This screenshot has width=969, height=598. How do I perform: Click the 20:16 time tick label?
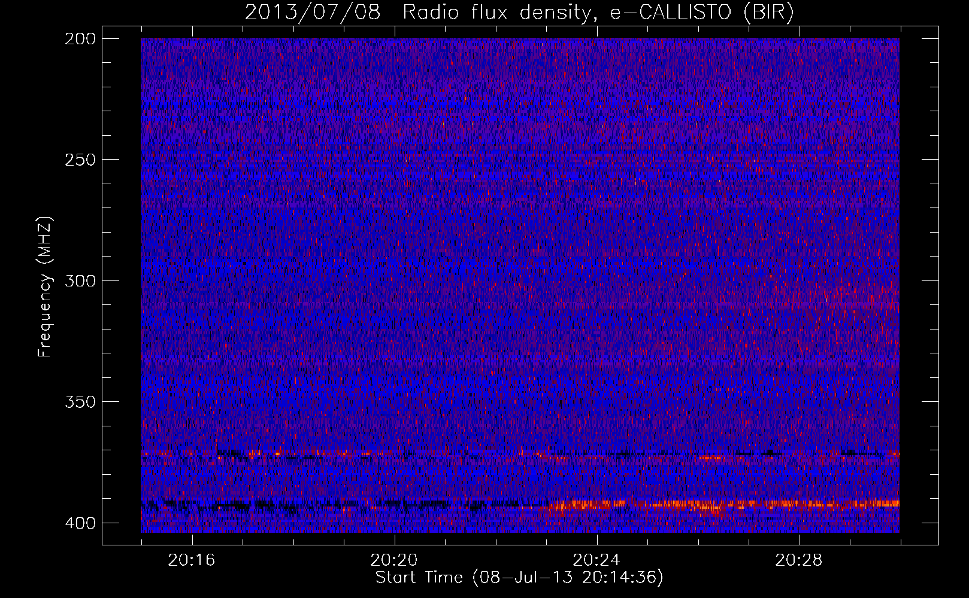tap(191, 560)
